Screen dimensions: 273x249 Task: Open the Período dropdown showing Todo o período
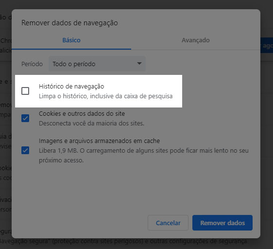click(97, 64)
